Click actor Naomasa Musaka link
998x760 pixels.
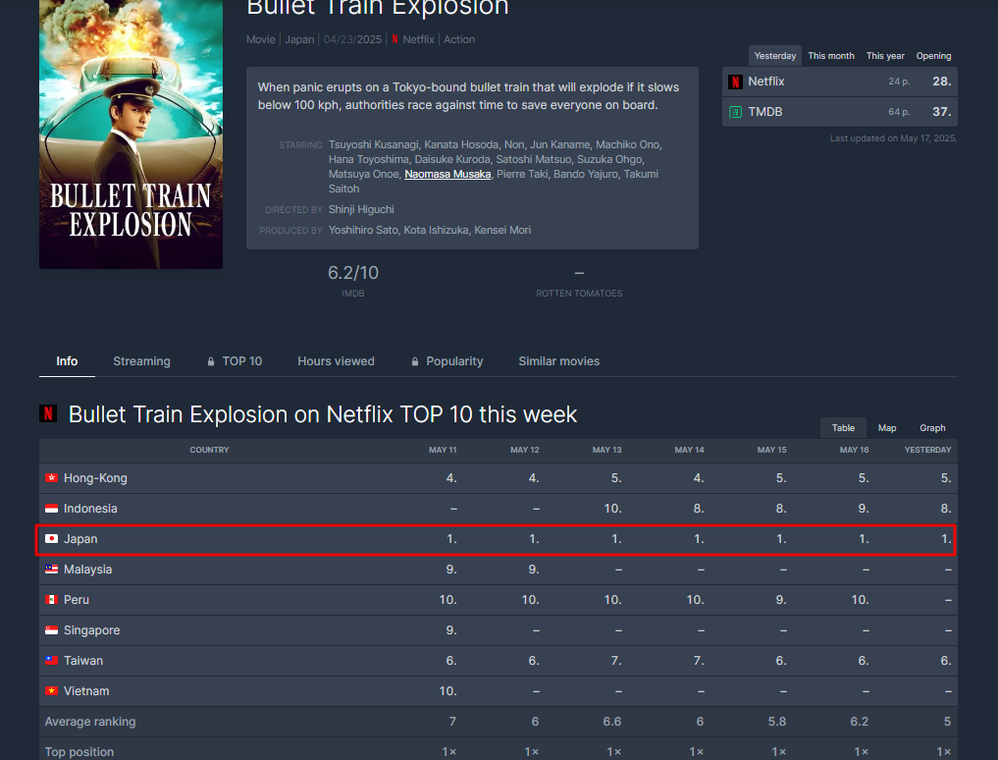[x=447, y=175]
